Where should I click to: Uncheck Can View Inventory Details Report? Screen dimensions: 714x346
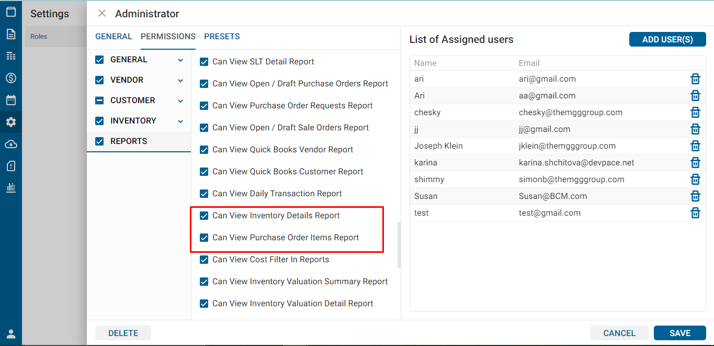pyautogui.click(x=205, y=216)
